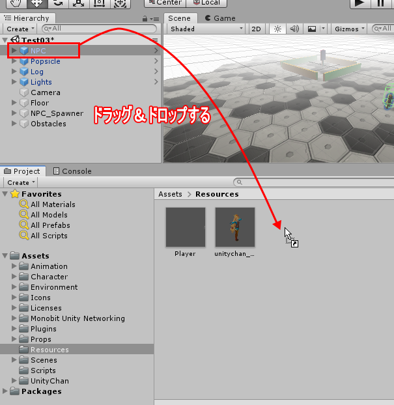Click the Camera object cube icon
The image size is (394, 405).
pyautogui.click(x=24, y=92)
